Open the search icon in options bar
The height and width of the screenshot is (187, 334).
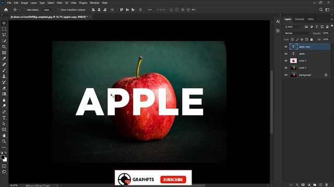321,10
